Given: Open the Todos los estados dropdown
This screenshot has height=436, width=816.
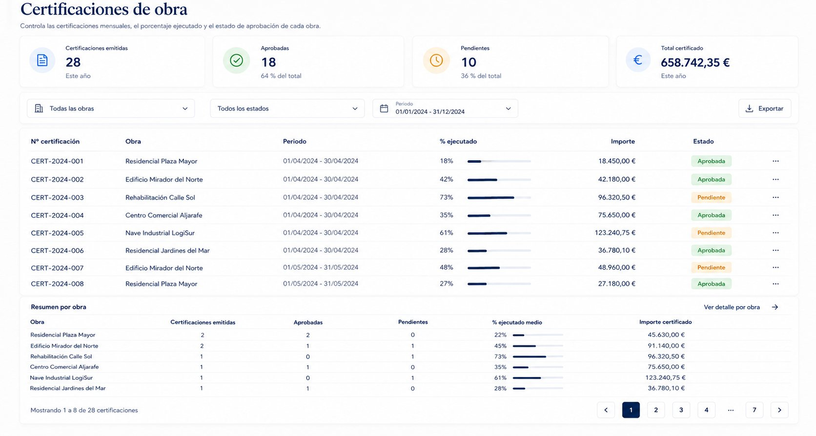Looking at the screenshot, I should click(287, 108).
